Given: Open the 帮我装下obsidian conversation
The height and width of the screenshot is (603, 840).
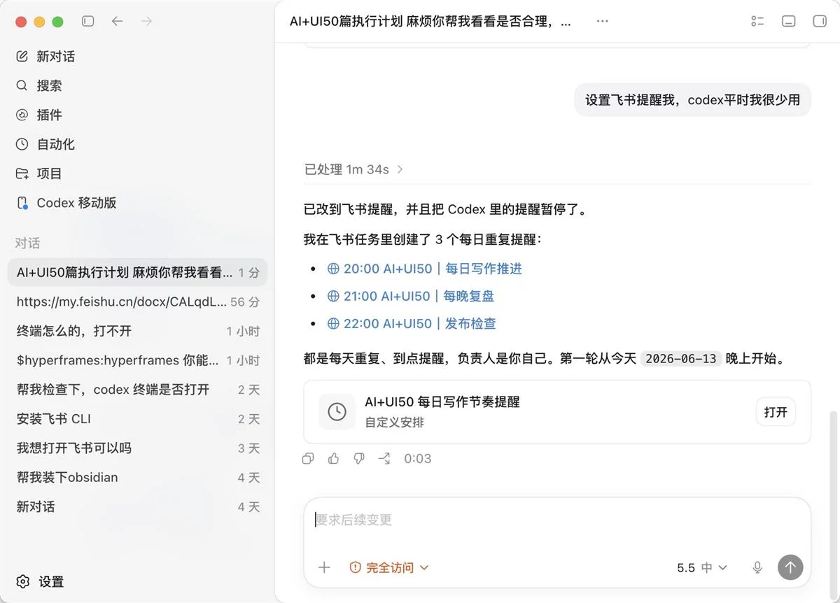Looking at the screenshot, I should click(137, 478).
